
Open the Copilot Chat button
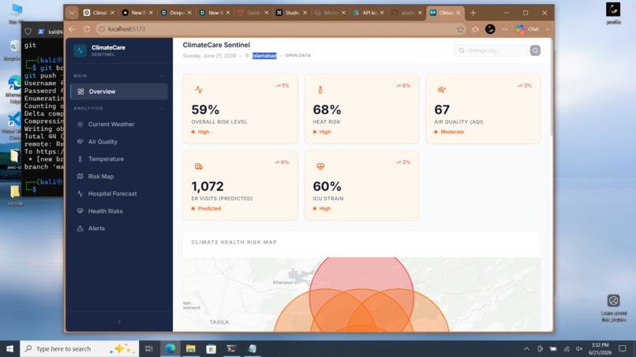point(528,29)
